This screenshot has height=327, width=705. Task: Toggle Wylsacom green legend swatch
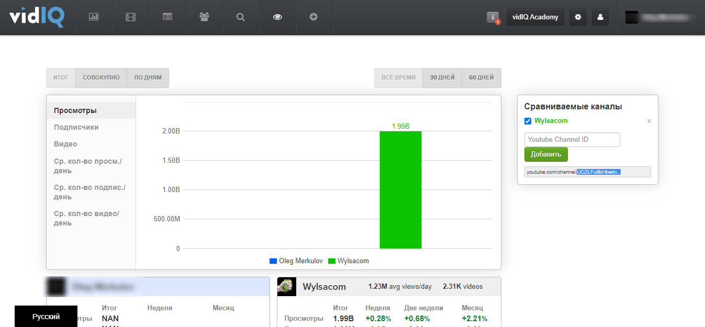332,261
